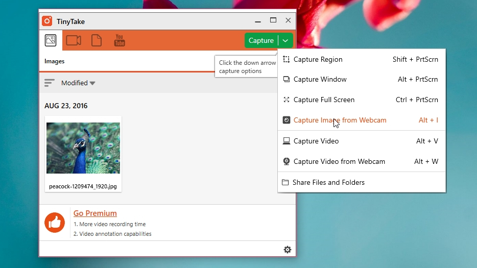Viewport: 477px width, 268px height.
Task: Open the Modified sort dropdown
Action: click(x=78, y=83)
